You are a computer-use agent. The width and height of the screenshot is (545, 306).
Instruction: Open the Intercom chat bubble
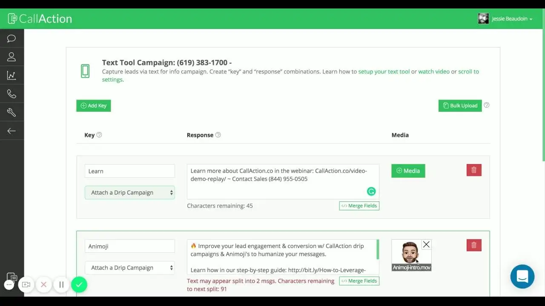pos(522,277)
